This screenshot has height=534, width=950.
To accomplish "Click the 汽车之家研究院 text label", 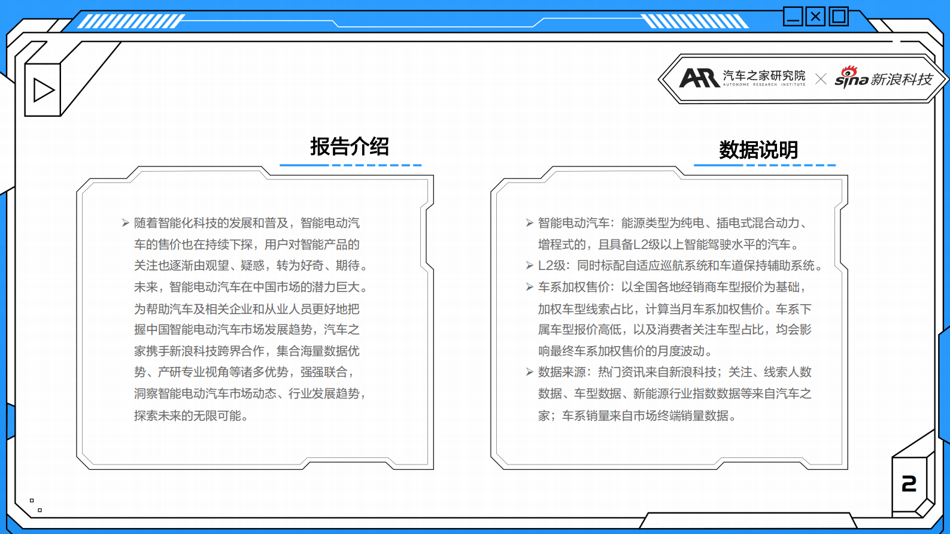I will [x=764, y=75].
